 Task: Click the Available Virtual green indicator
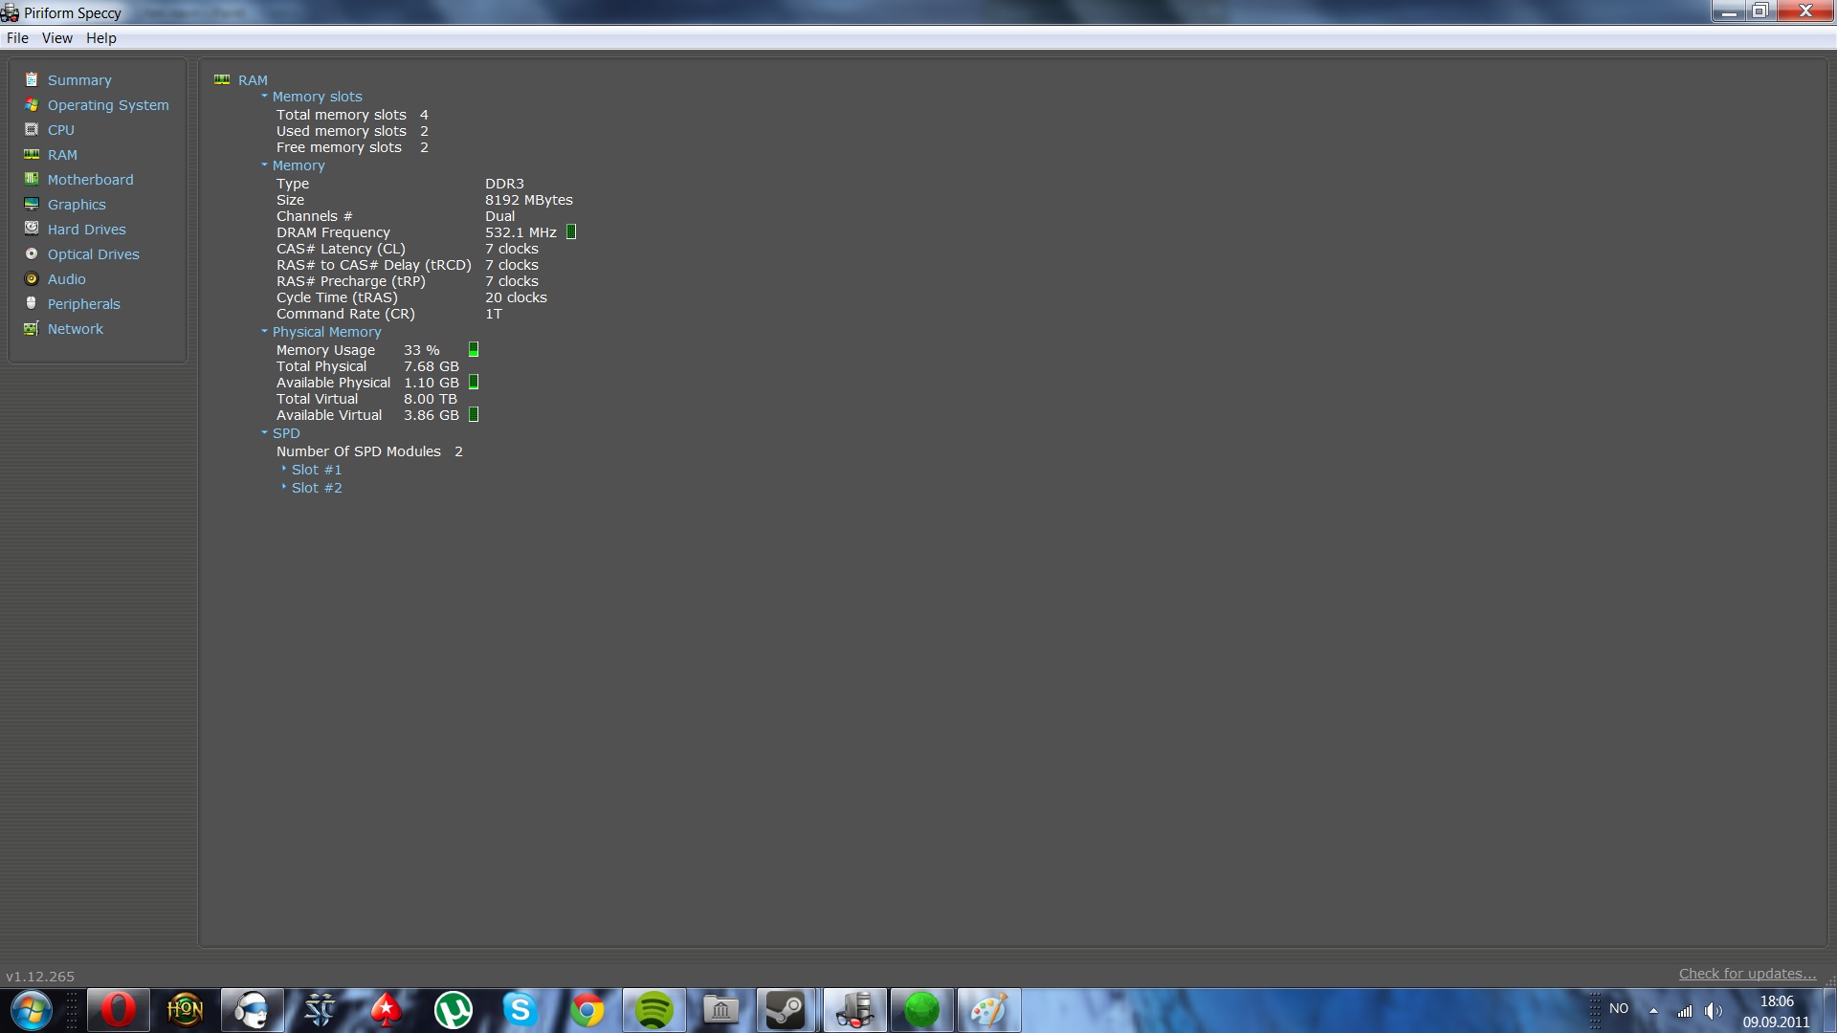click(474, 414)
